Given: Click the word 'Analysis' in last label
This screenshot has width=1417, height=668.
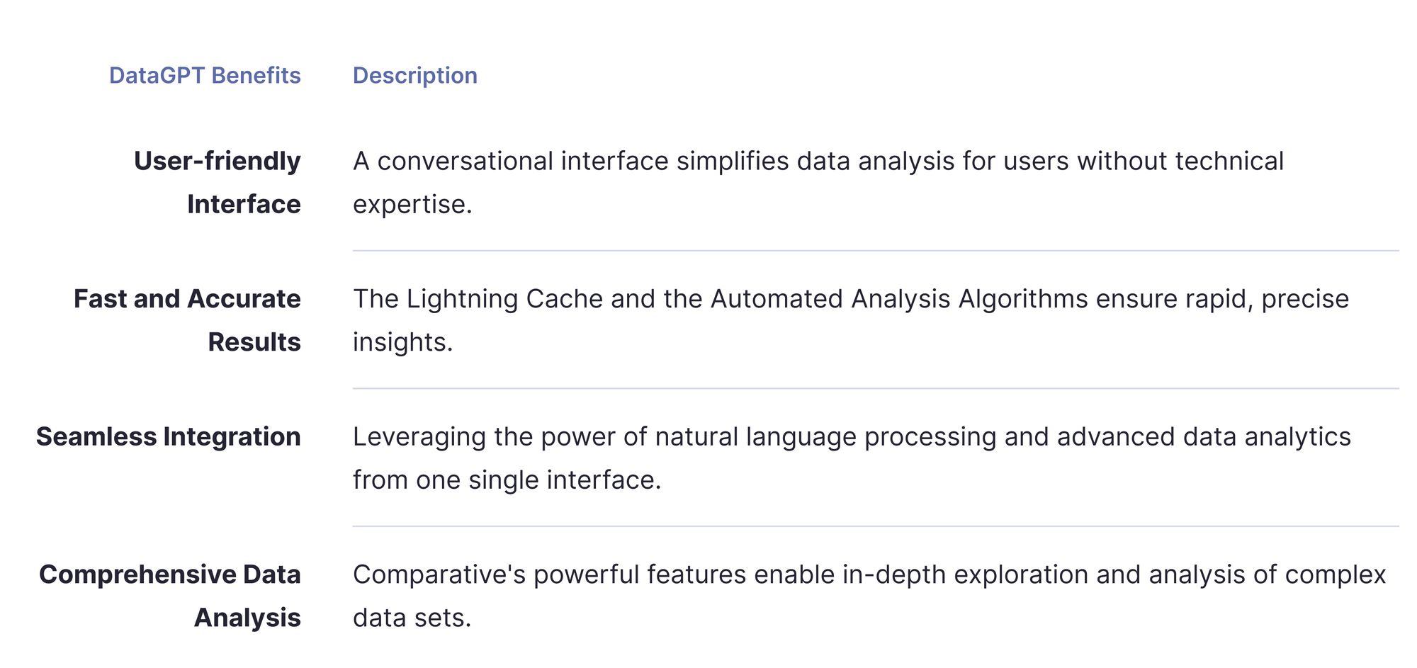Looking at the screenshot, I should pos(247,618).
